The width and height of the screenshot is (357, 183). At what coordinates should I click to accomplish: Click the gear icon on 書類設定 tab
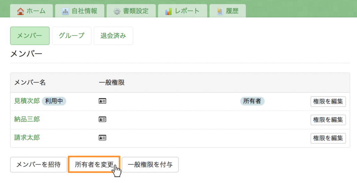pyautogui.click(x=117, y=11)
